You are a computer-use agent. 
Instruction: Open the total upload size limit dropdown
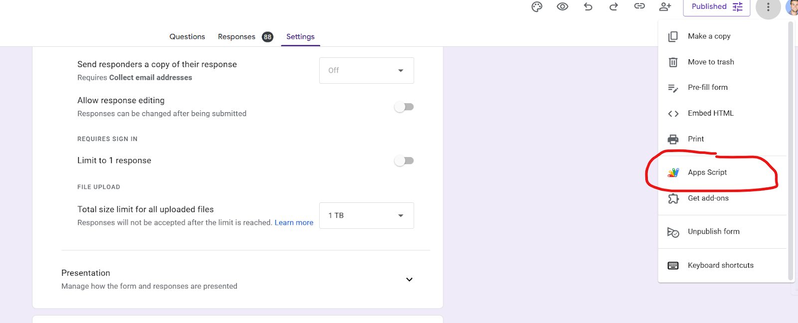click(366, 215)
